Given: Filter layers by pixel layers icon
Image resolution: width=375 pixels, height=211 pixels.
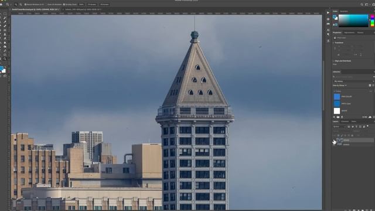Looking at the screenshot, I should point(349,127).
